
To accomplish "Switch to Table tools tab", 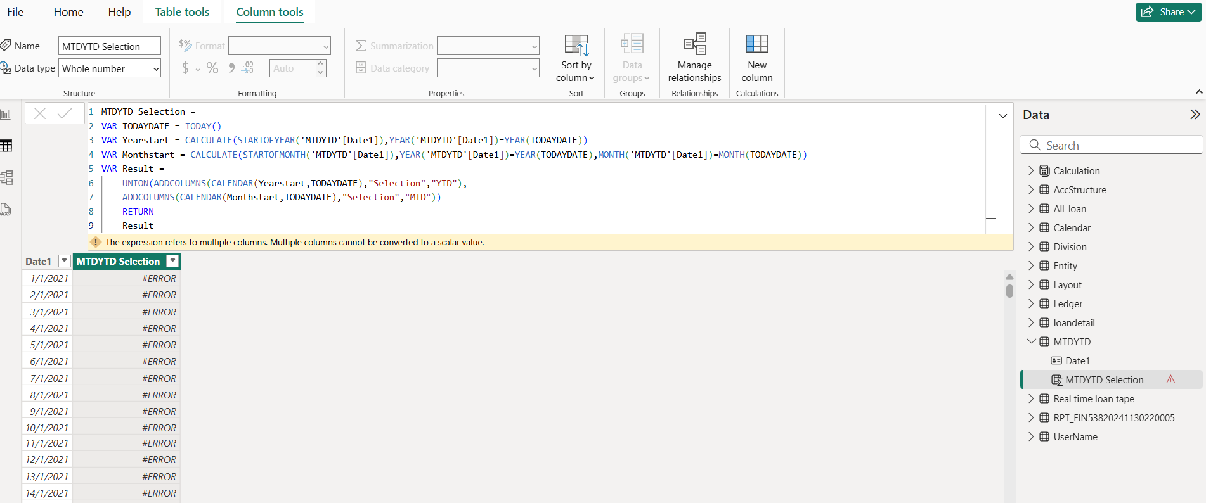I will tap(182, 12).
